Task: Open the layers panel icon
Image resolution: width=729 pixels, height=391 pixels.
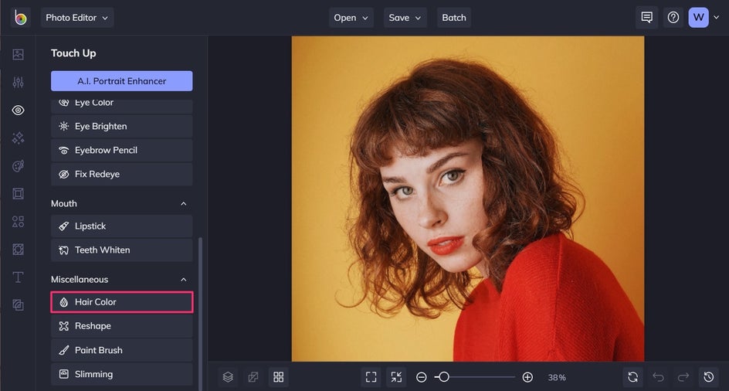Action: pyautogui.click(x=228, y=377)
